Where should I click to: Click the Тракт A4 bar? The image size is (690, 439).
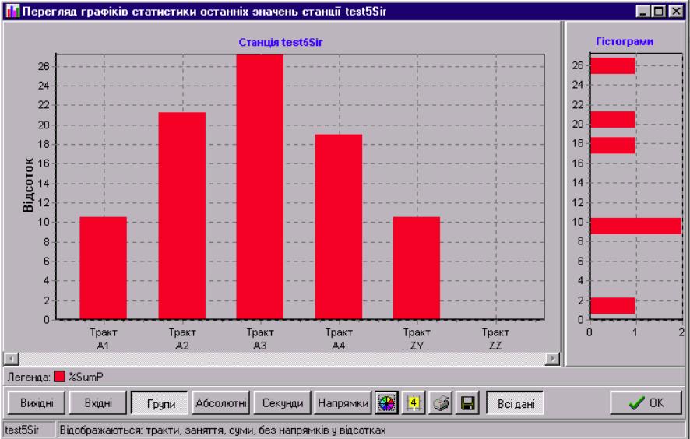339,227
